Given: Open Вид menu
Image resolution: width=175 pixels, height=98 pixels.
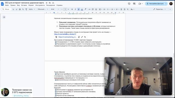Looking at the screenshot, I should tap(18, 5).
